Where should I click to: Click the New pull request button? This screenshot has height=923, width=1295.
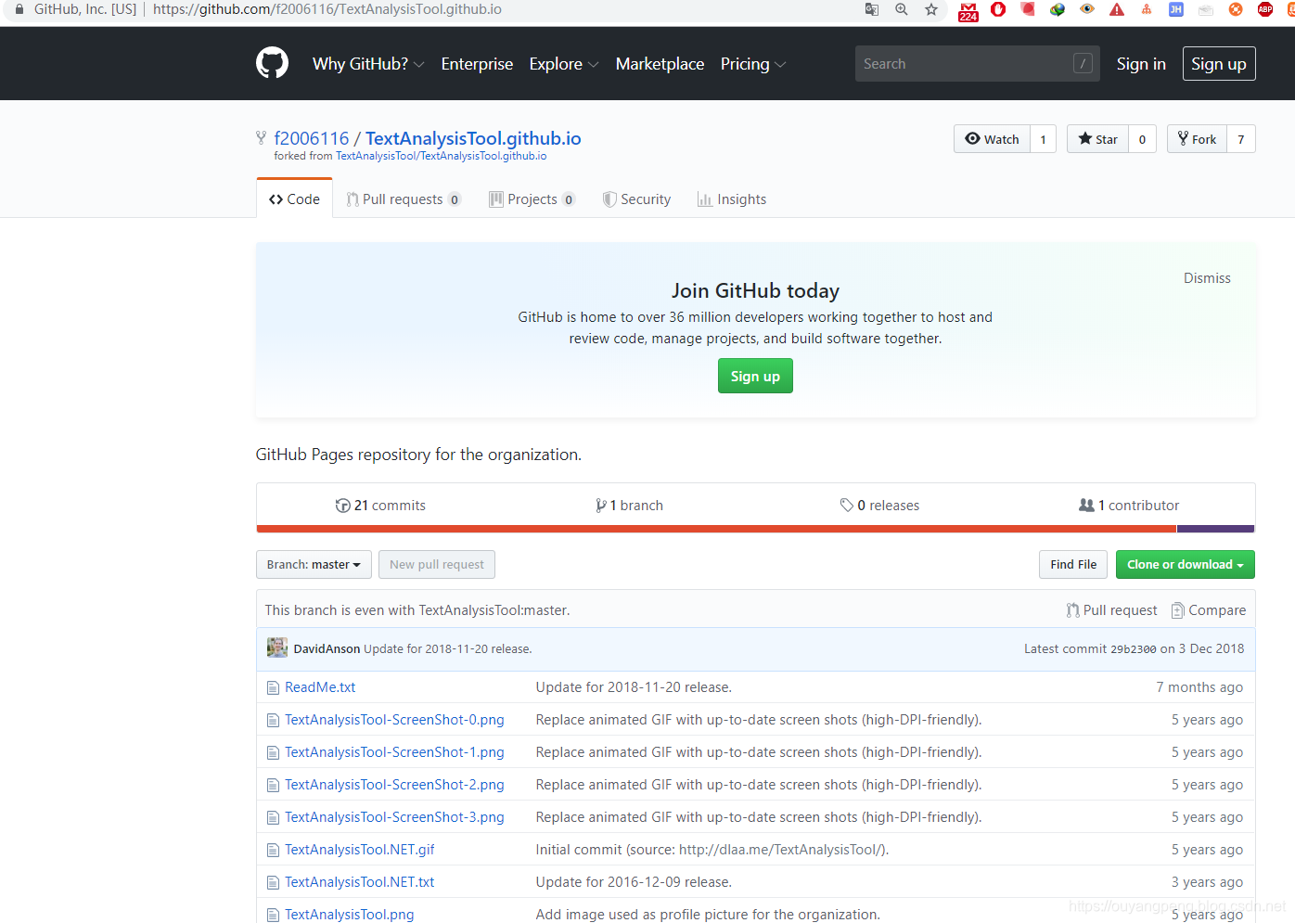click(x=437, y=564)
